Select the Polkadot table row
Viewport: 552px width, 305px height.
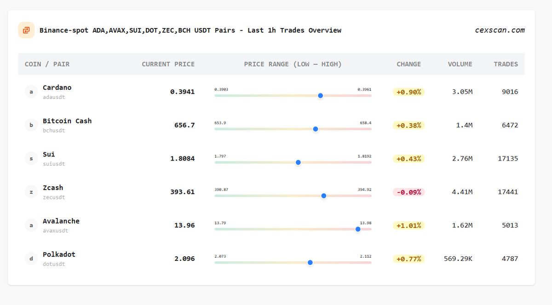(x=276, y=259)
